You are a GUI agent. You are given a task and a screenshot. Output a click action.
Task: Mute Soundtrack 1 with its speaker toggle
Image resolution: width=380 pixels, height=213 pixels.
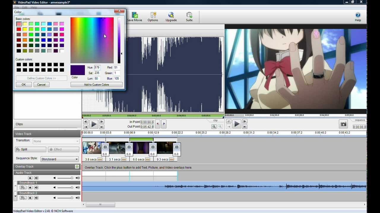pyautogui.click(x=36, y=188)
